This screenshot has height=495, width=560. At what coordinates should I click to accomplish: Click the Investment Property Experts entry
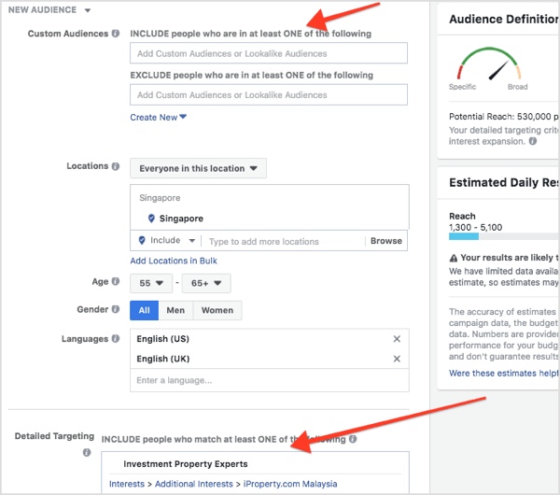(x=186, y=464)
